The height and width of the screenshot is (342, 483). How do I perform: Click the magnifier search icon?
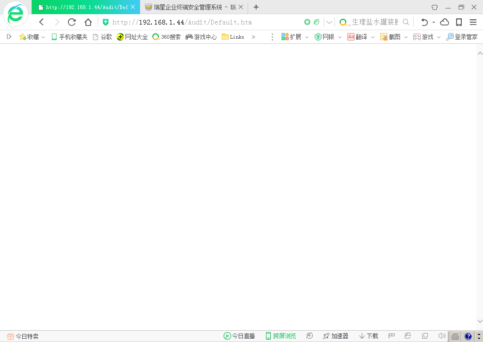tap(406, 22)
